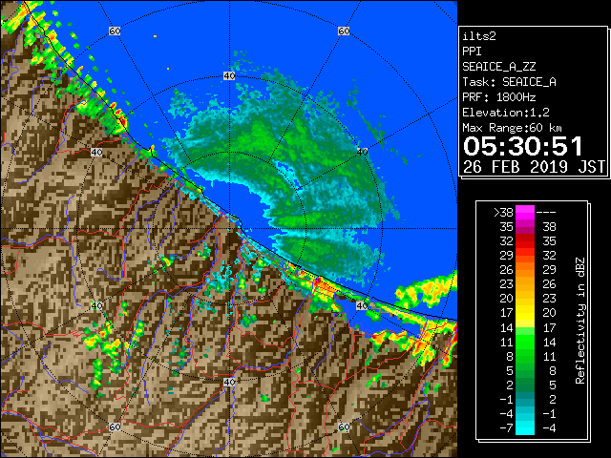This screenshot has width=611, height=458.
Task: Click the "PRF: 1800Hz" value
Action: click(x=498, y=97)
